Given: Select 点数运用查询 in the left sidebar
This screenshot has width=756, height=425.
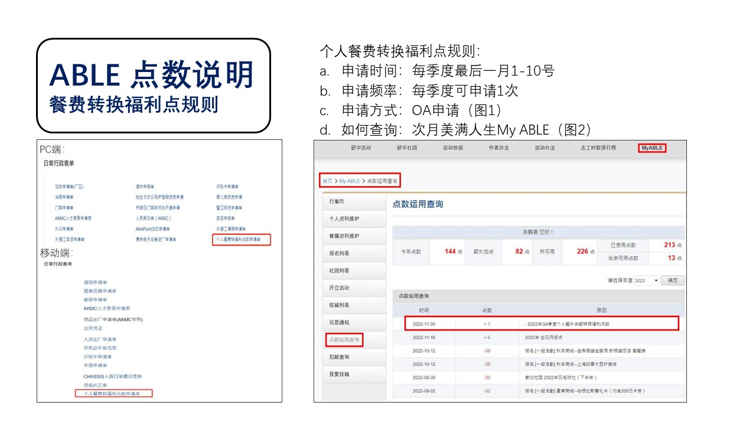Looking at the screenshot, I should click(x=343, y=339).
